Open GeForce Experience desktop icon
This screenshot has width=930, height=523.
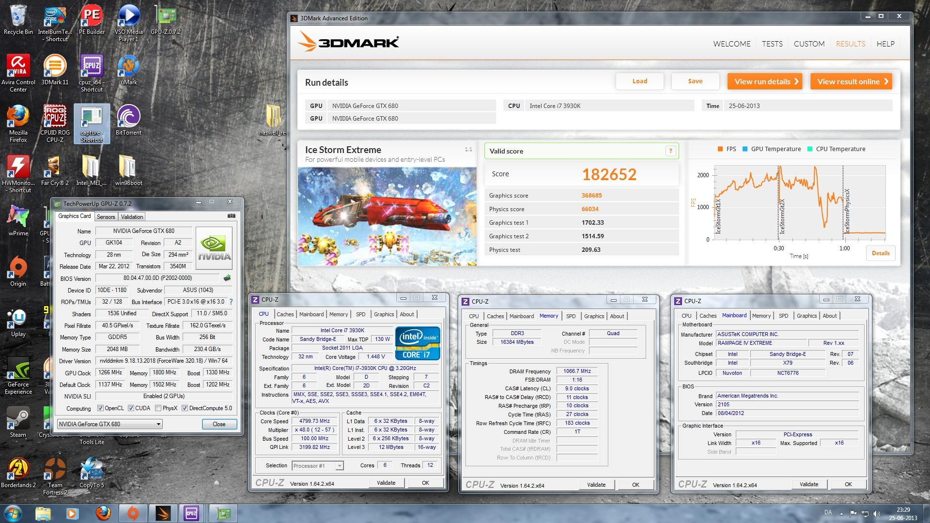(18, 375)
